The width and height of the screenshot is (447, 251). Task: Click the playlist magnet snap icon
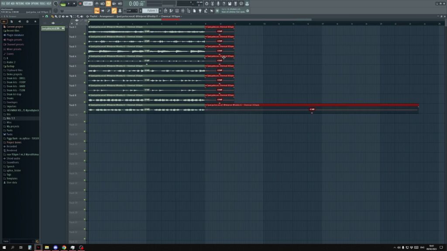[47, 16]
